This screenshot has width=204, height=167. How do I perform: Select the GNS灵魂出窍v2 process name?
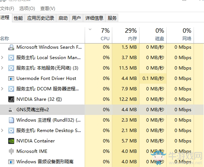coord(32,110)
